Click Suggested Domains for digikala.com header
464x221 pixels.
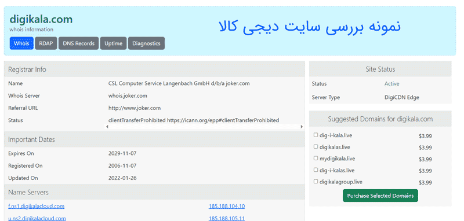380,119
